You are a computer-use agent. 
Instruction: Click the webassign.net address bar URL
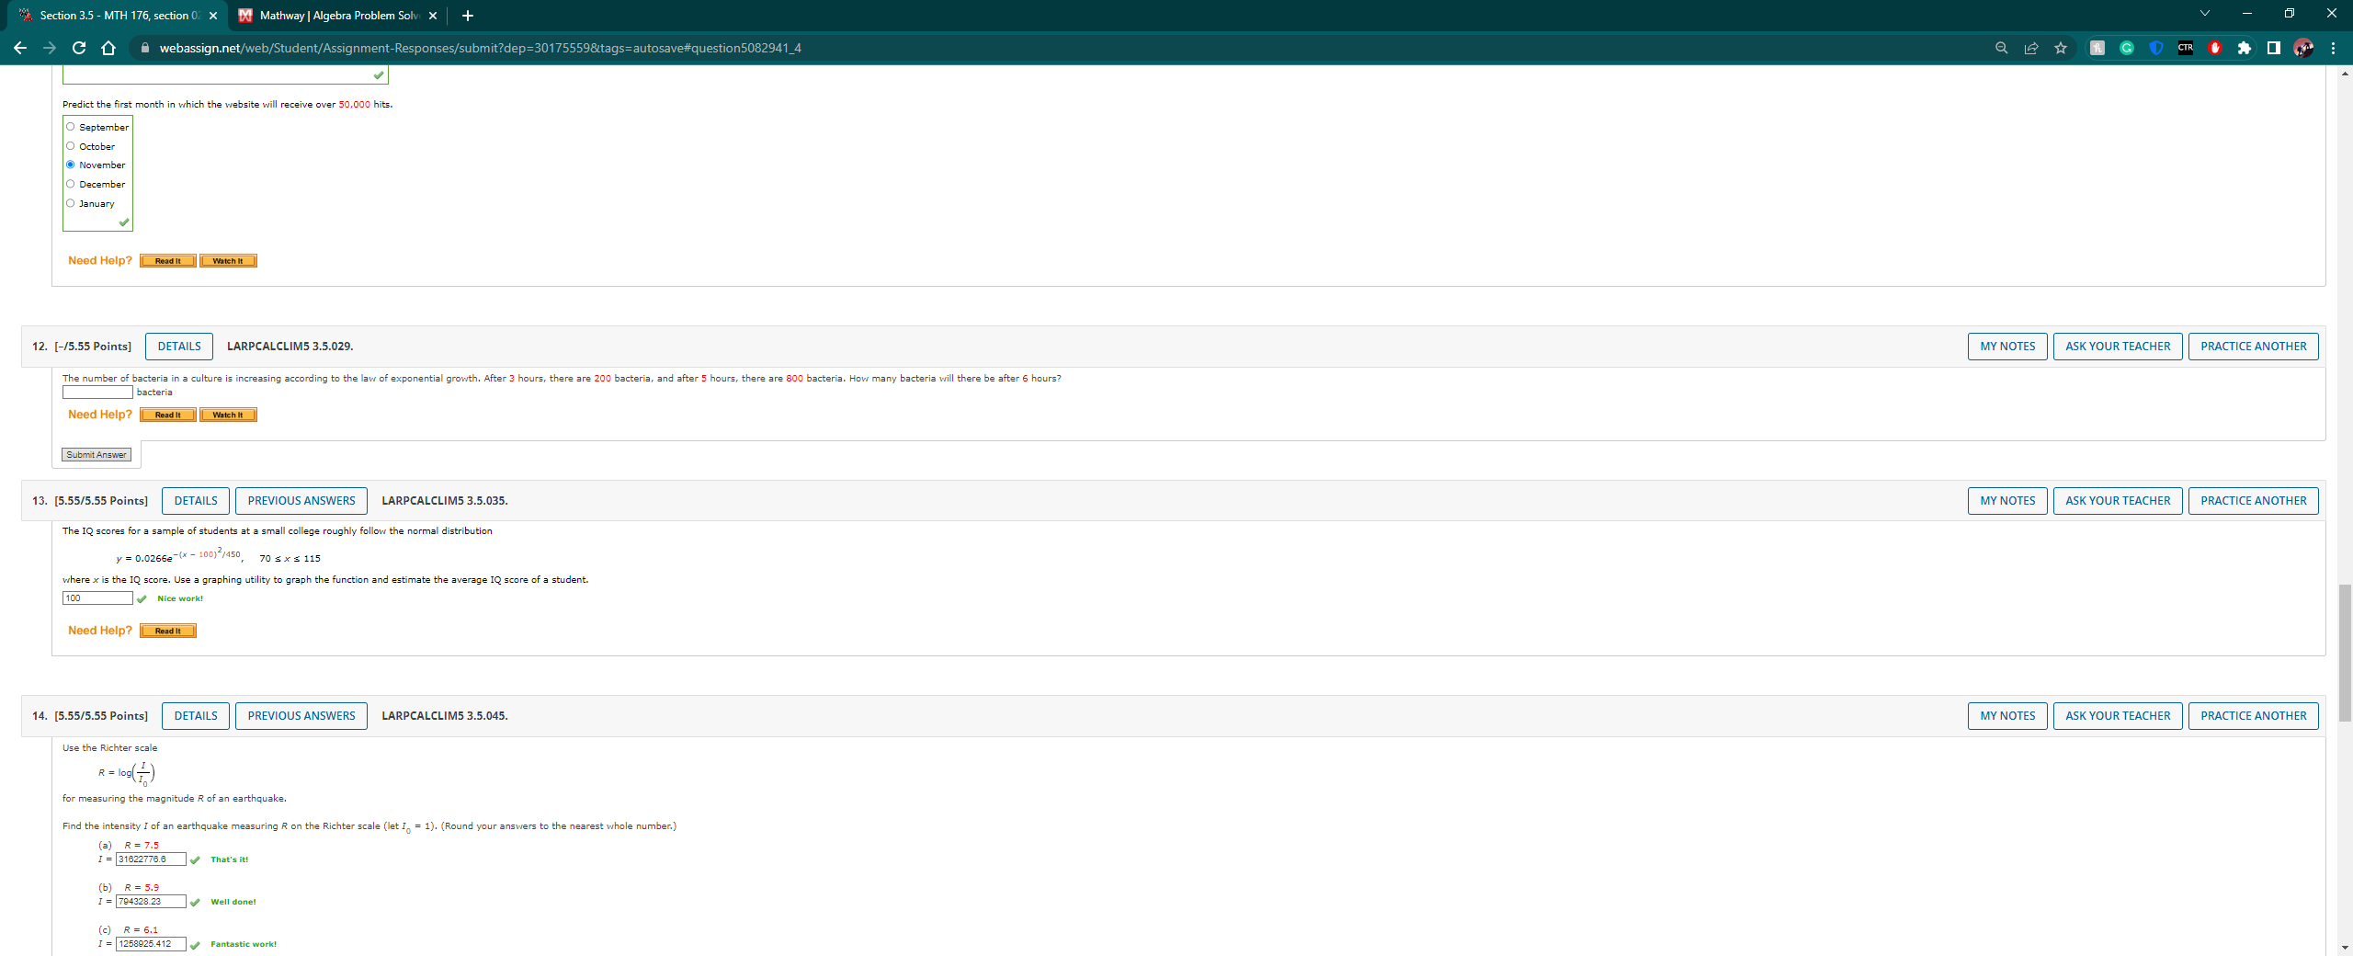[x=480, y=48]
